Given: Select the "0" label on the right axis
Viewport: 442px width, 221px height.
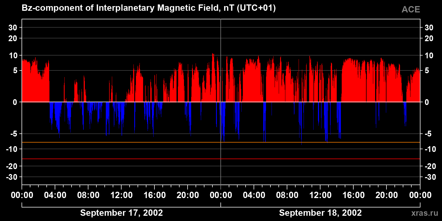Looking at the screenshot, I should [427, 102].
